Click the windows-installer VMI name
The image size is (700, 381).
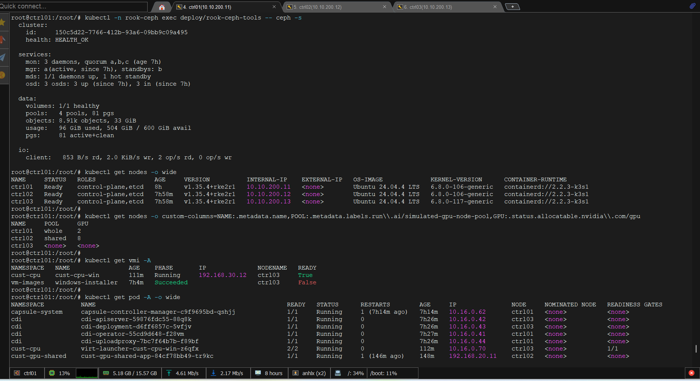[86, 282]
